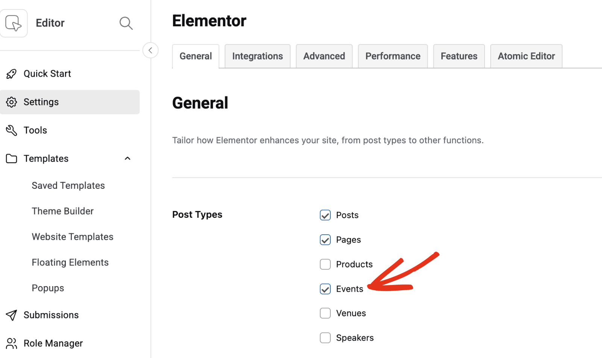
Task: Open Popups submenu item
Action: (x=48, y=288)
